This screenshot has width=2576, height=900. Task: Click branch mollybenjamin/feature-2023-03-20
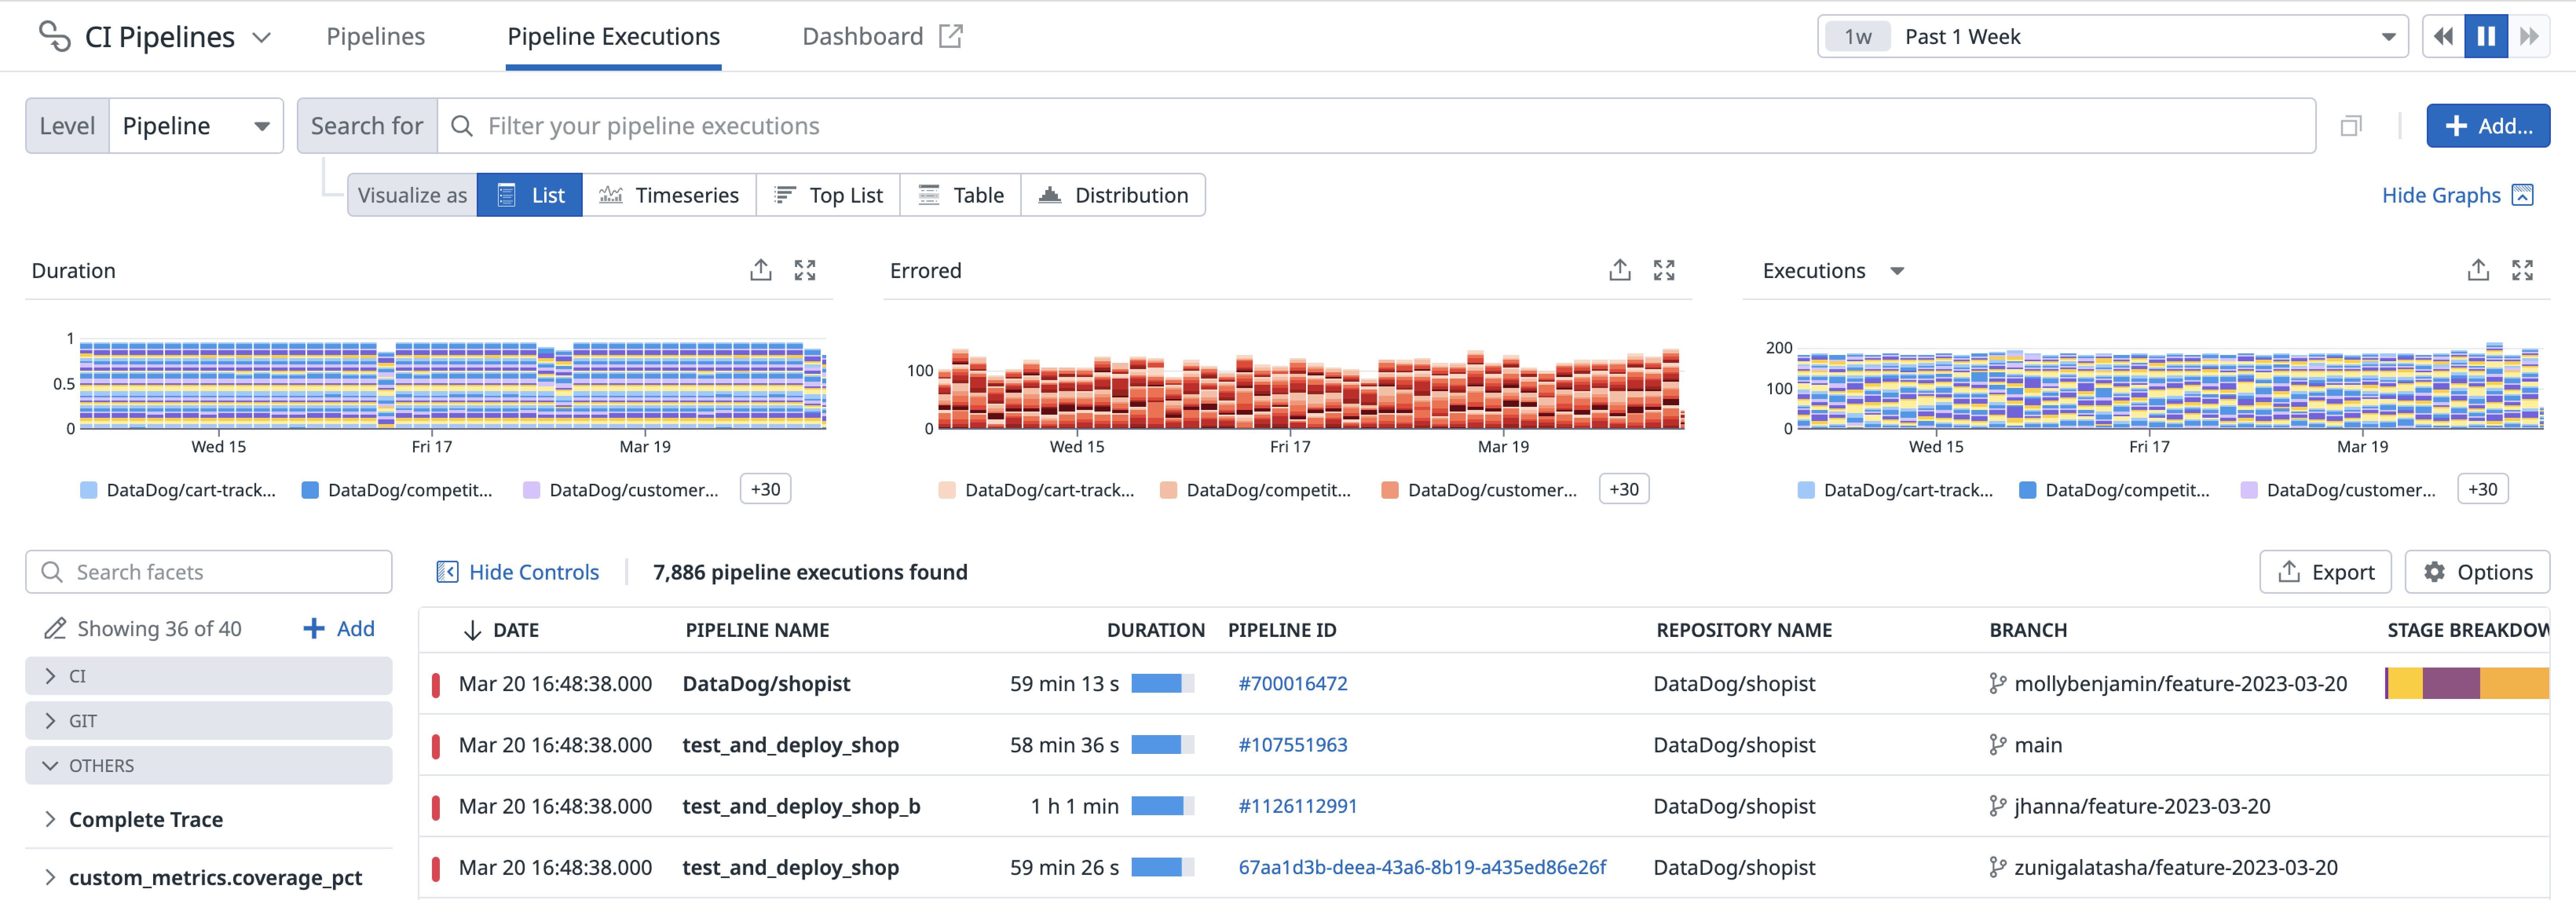[x=2180, y=684]
